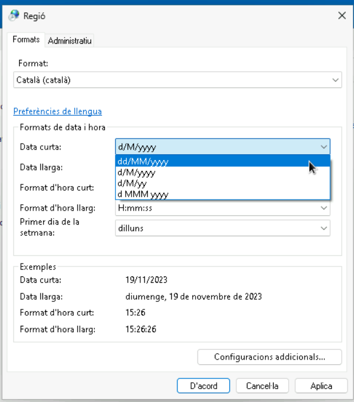
Task: Click the chevron beside the dilluns value
Action: [324, 229]
